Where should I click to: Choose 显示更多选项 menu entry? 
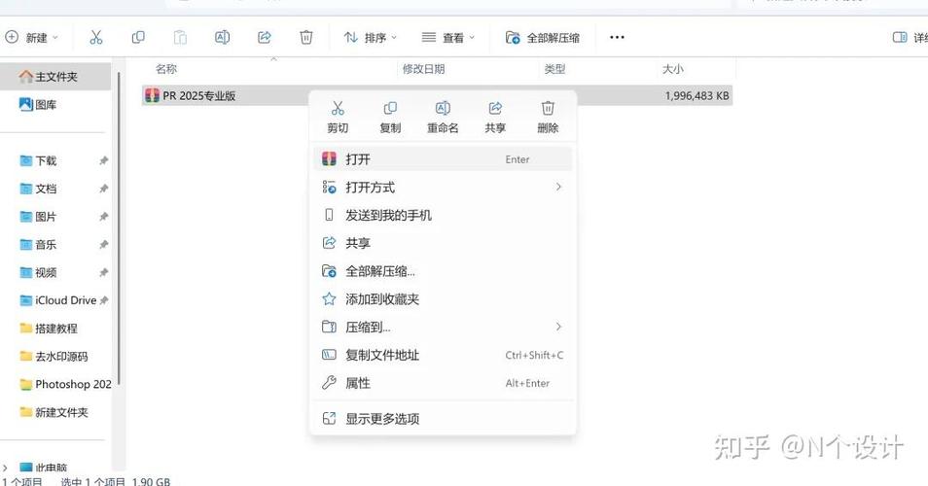[x=443, y=419]
